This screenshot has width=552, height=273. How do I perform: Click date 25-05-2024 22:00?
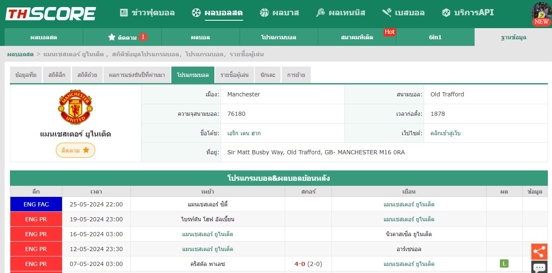[96, 204]
